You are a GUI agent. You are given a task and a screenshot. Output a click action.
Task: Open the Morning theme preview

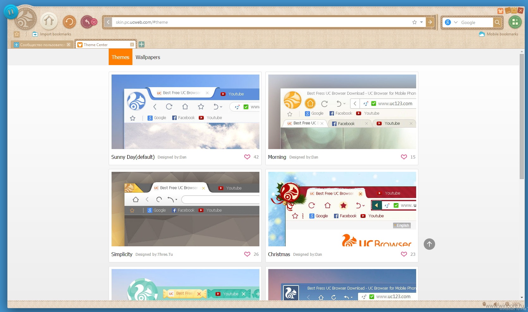click(x=342, y=112)
